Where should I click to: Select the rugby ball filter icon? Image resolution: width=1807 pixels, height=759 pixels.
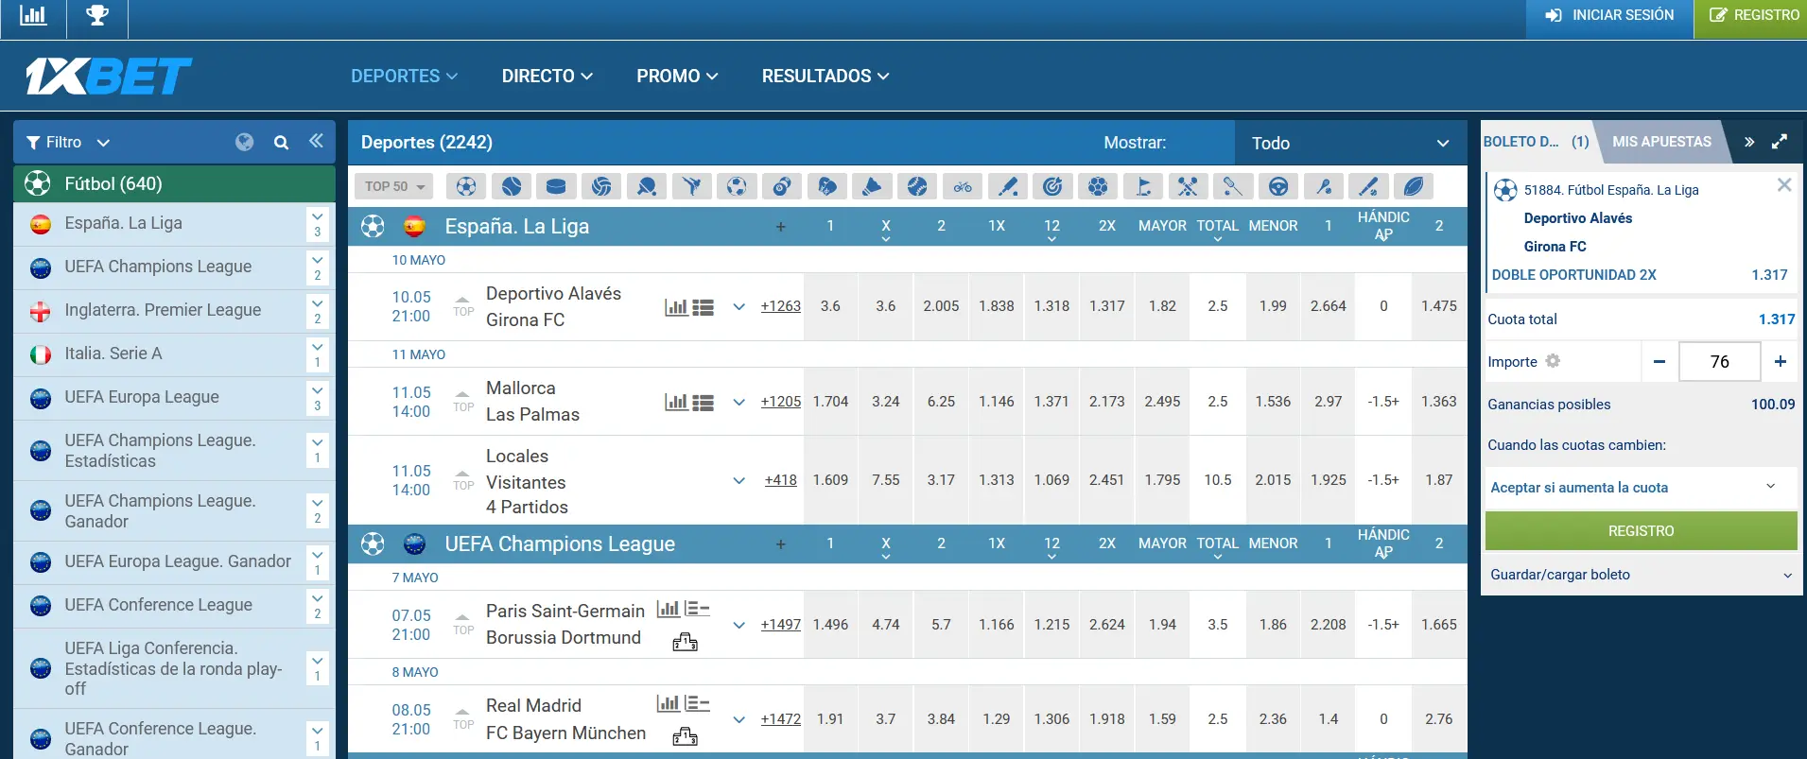(x=1414, y=186)
